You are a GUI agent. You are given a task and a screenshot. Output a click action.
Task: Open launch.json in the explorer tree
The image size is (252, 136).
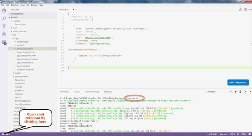20,24
